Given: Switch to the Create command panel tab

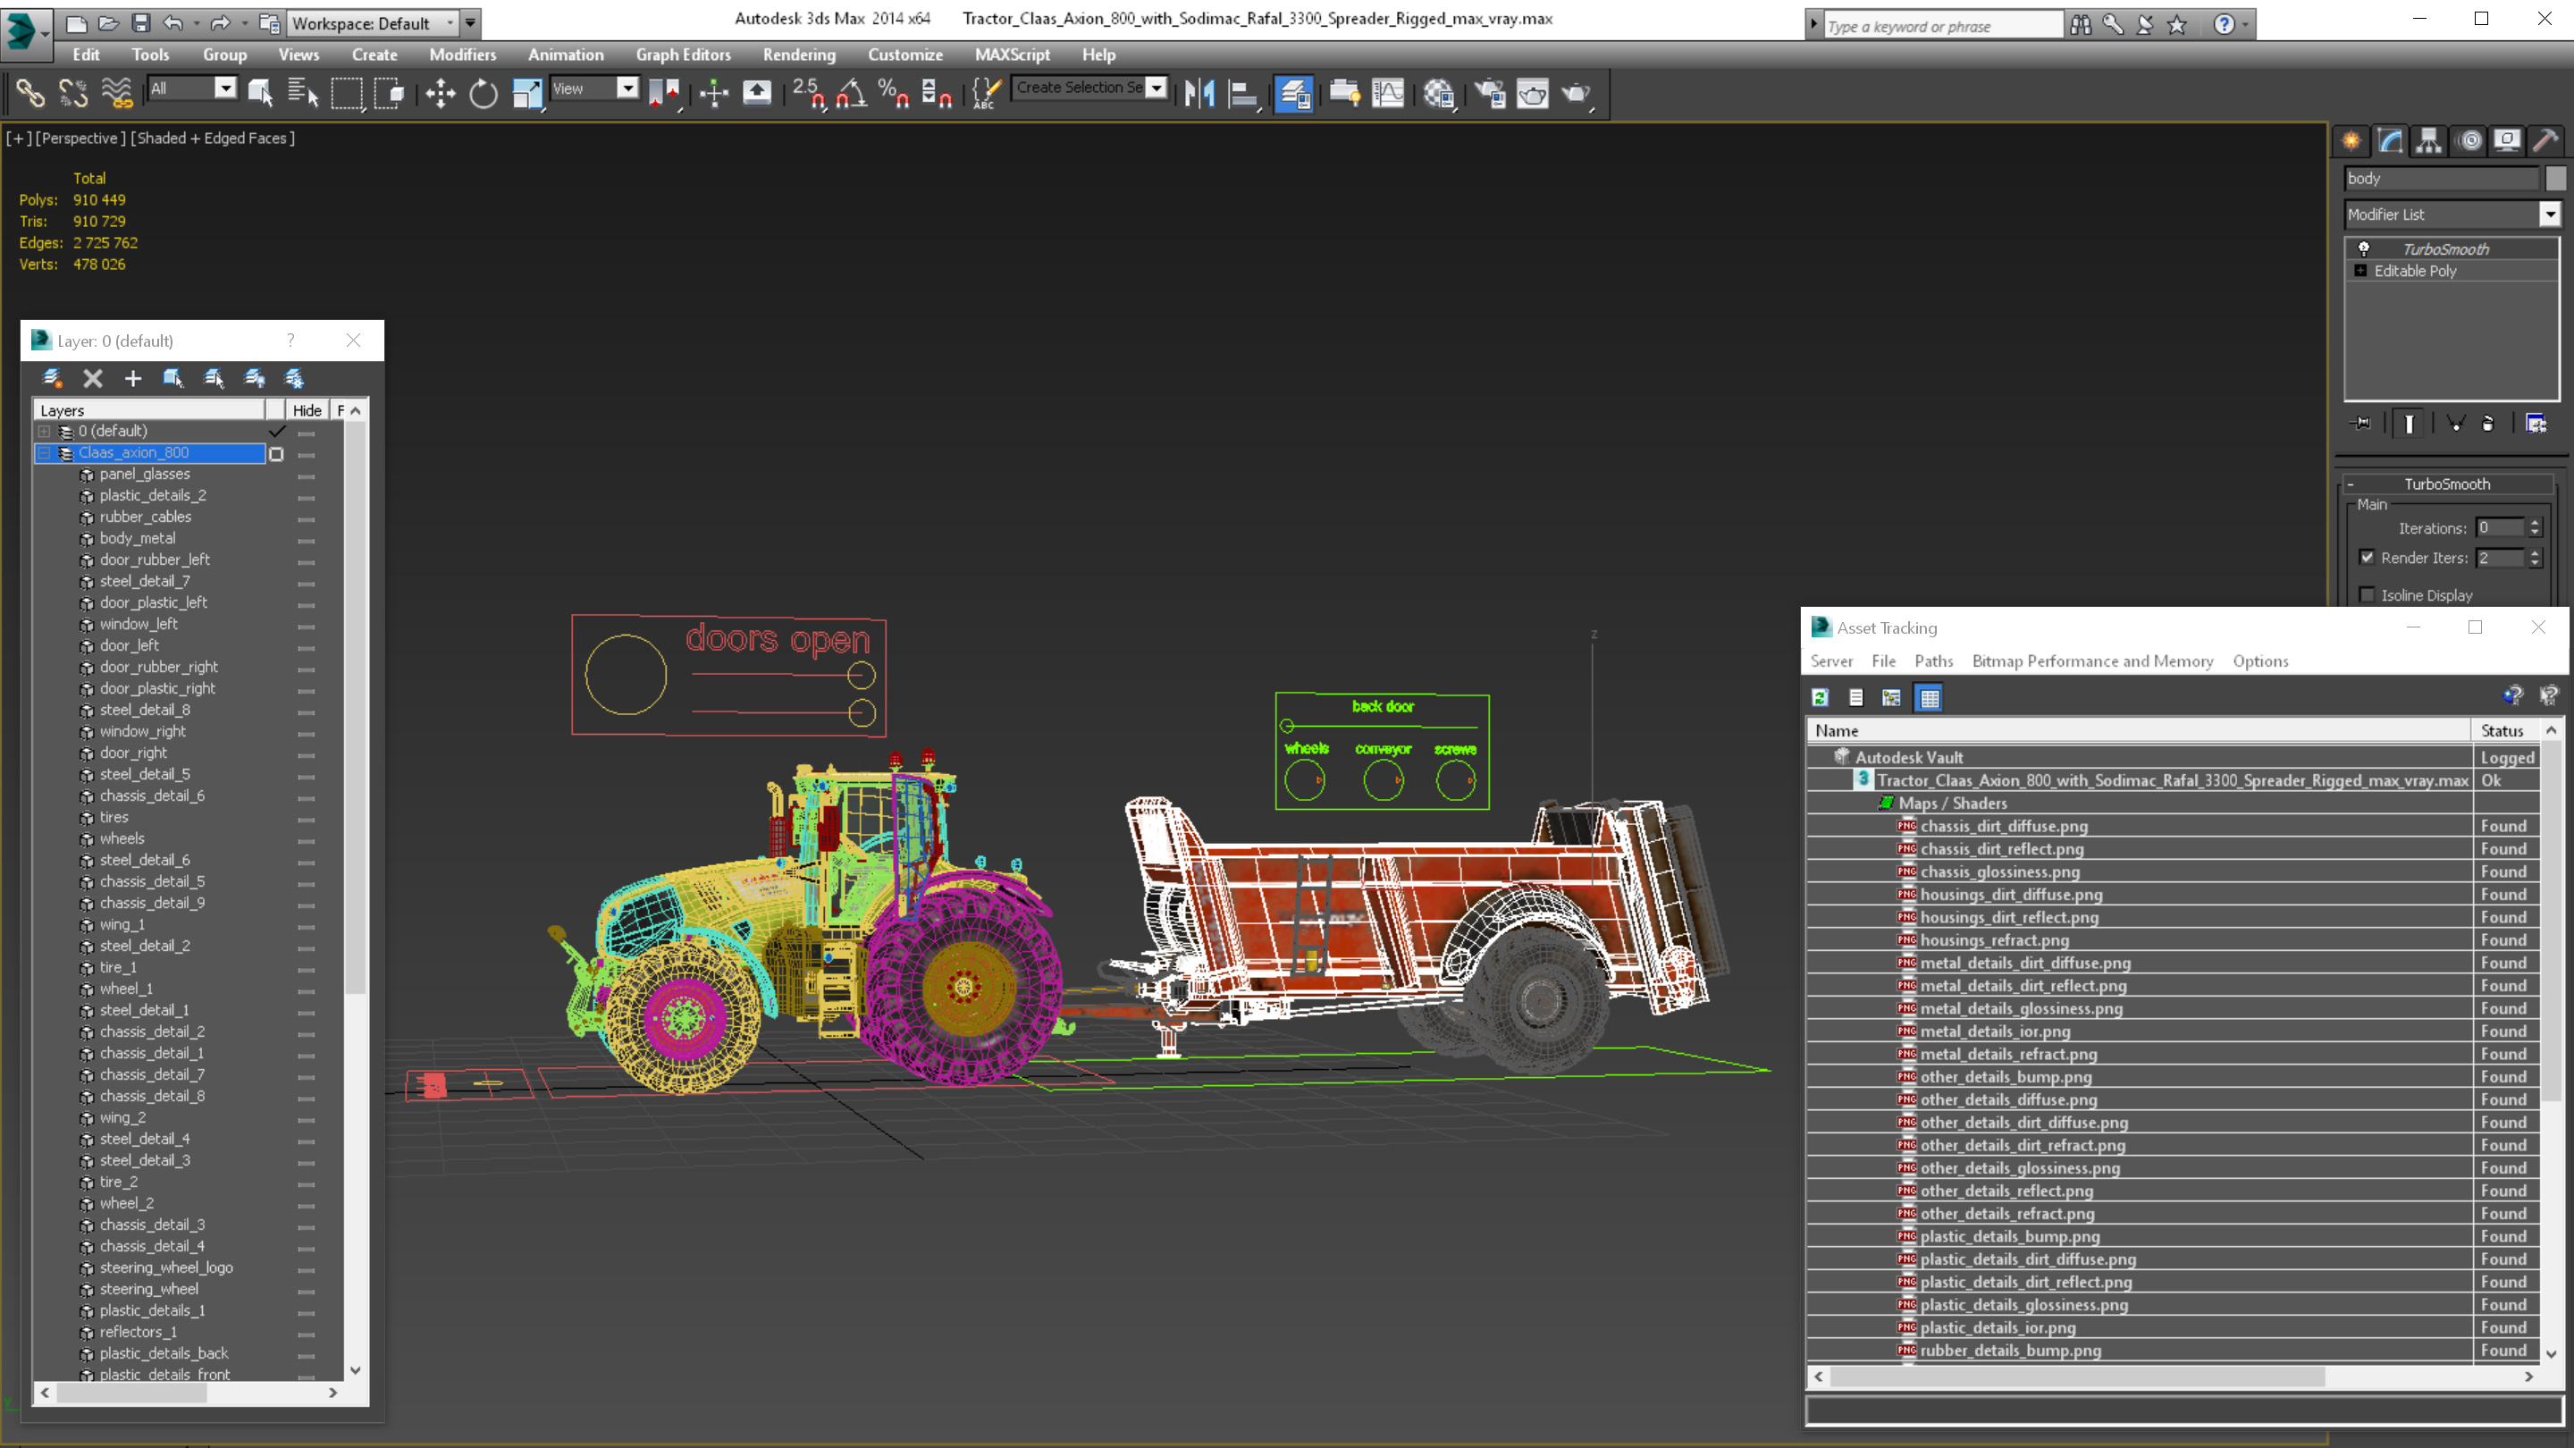Looking at the screenshot, I should (x=2352, y=141).
